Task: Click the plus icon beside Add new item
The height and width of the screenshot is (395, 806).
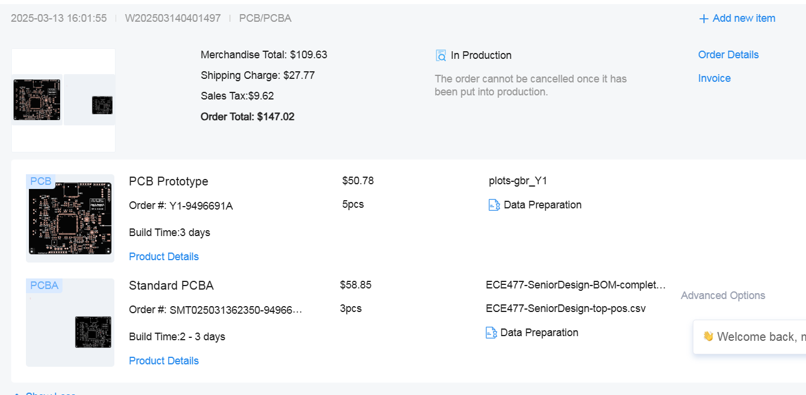Action: point(703,19)
